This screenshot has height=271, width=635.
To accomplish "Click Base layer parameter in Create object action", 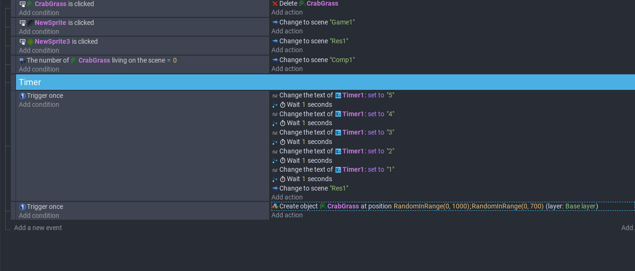I will click(580, 207).
